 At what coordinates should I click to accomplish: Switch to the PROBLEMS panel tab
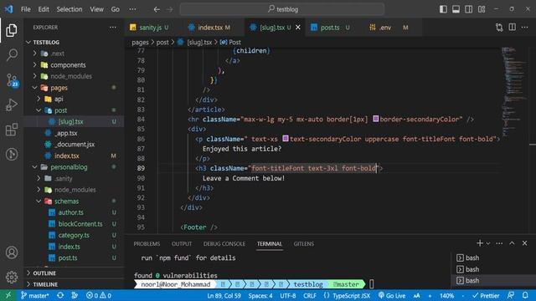(147, 243)
